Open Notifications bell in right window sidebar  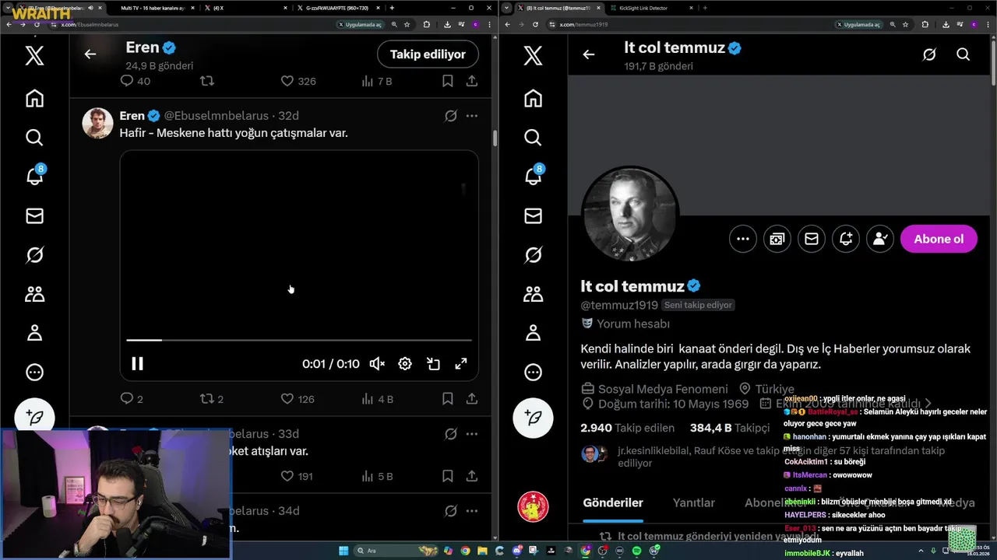(533, 176)
